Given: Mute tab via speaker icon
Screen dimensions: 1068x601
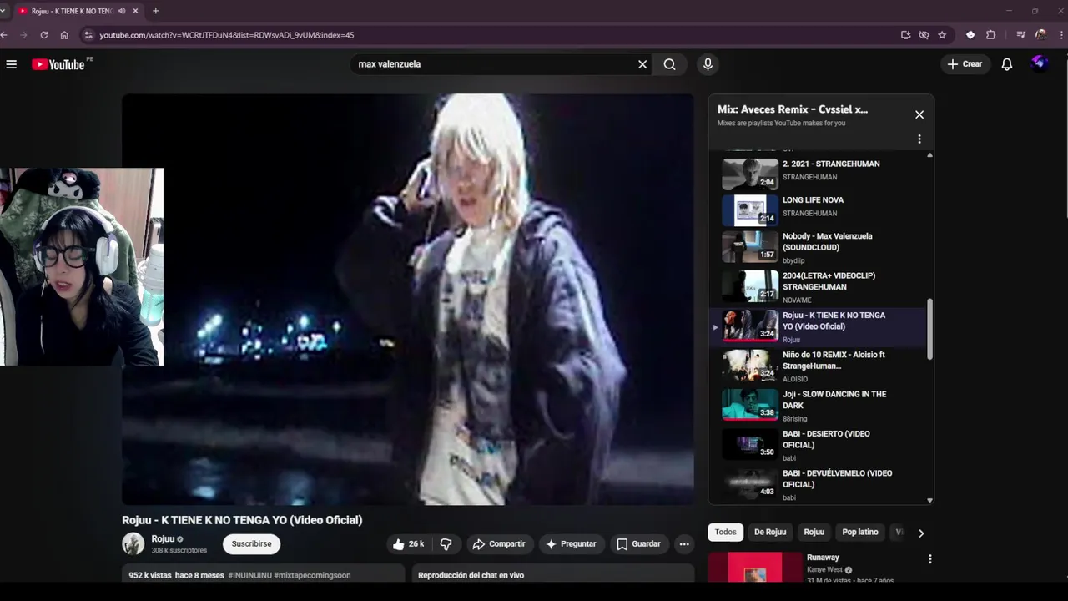Looking at the screenshot, I should [x=122, y=11].
